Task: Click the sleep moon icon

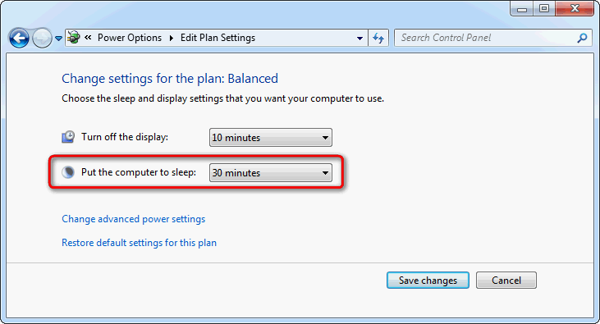Action: click(x=68, y=172)
